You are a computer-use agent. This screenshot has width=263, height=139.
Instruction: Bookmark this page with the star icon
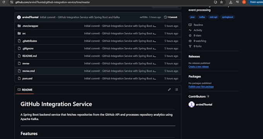coord(222,2)
